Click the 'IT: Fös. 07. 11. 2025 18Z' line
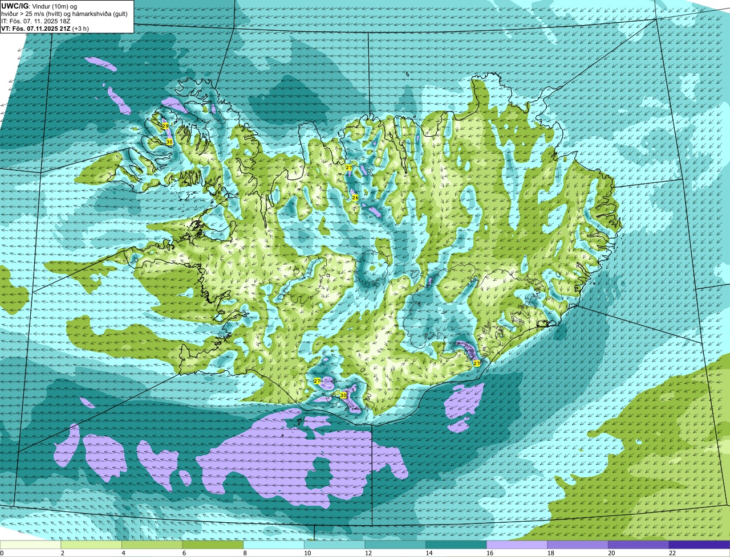The width and height of the screenshot is (730, 557). pos(36,21)
